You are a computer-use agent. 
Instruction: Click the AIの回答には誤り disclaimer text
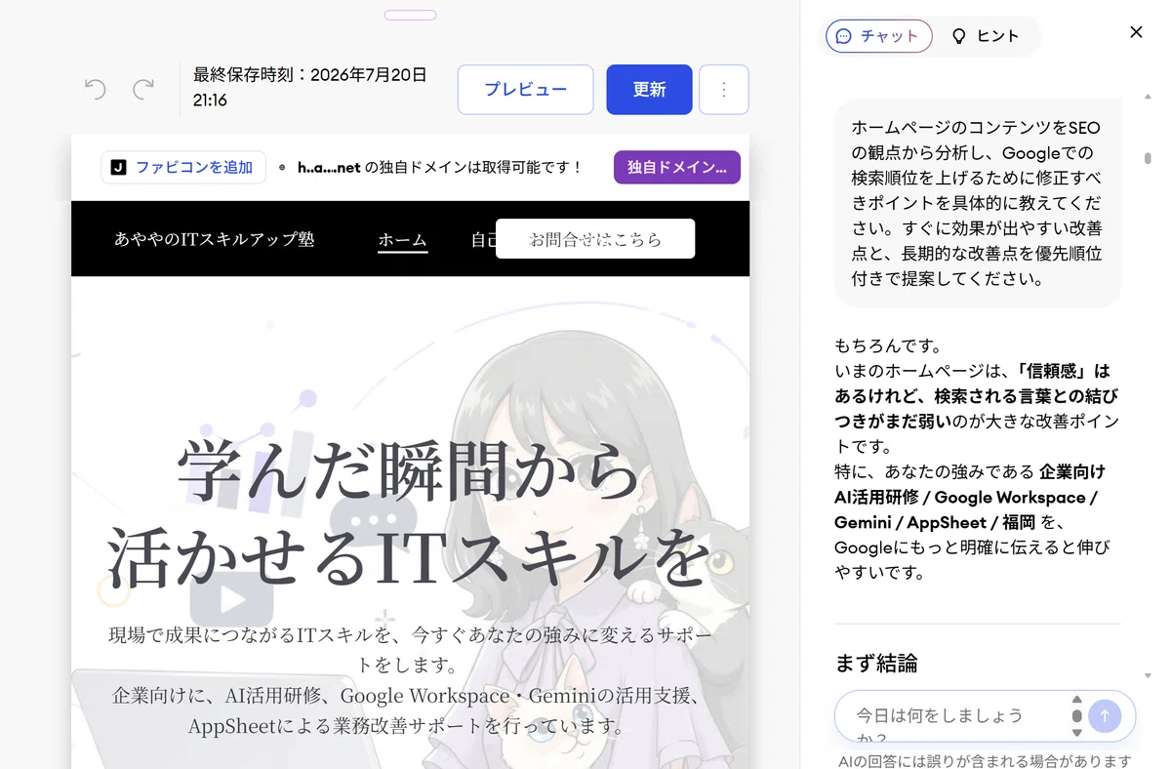click(x=985, y=760)
